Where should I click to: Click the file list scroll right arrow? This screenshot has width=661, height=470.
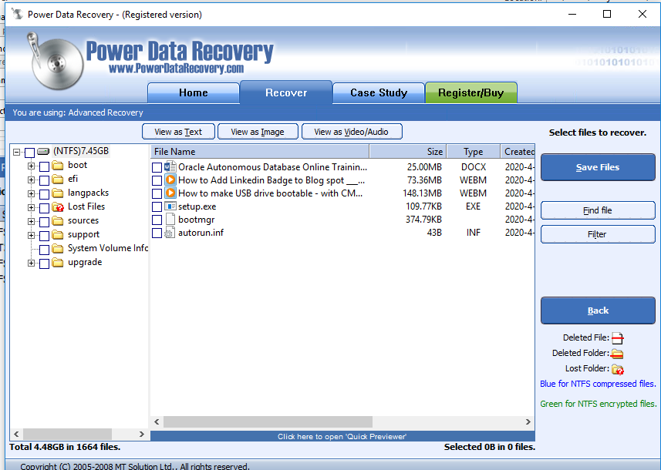click(528, 421)
